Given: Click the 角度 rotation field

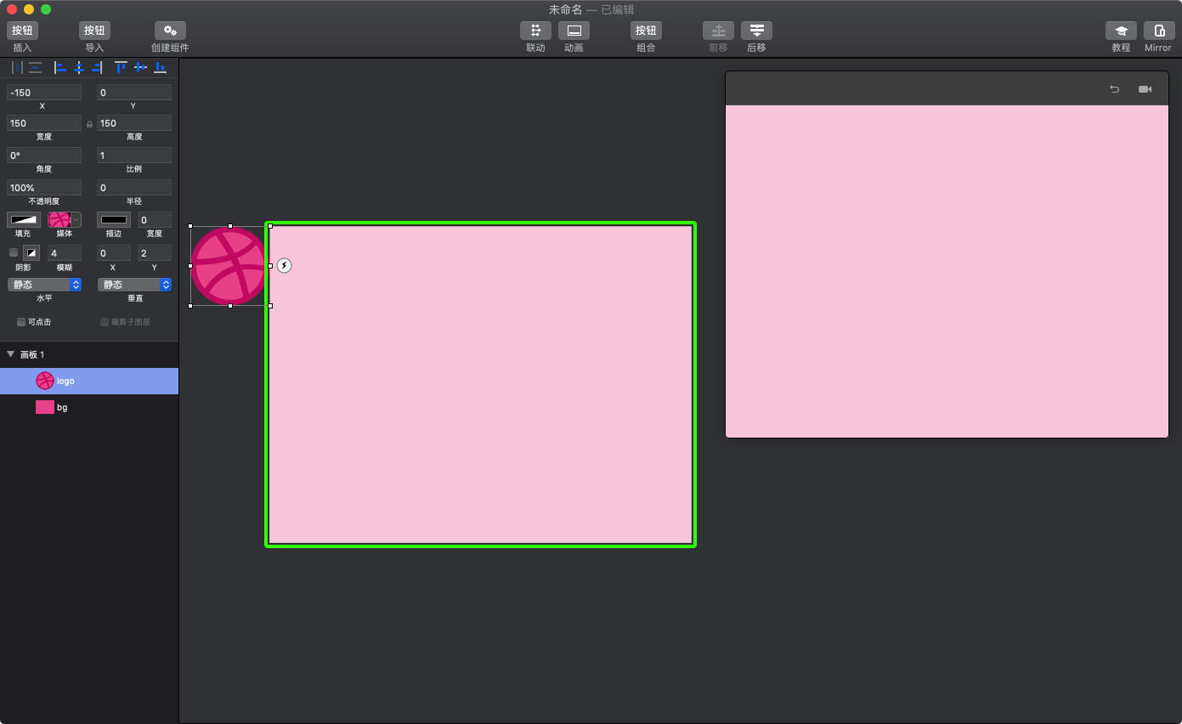Looking at the screenshot, I should coord(44,156).
